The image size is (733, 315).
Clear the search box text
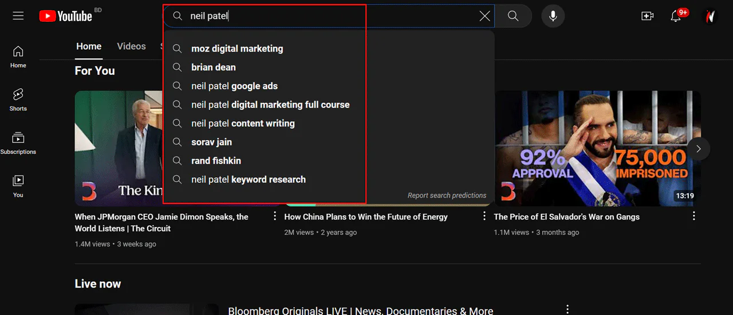pyautogui.click(x=484, y=16)
